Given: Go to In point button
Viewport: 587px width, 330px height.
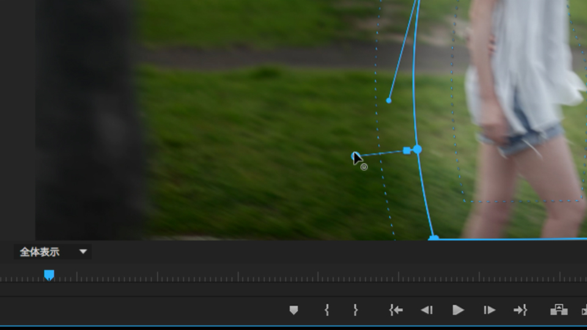Looking at the screenshot, I should click(396, 310).
